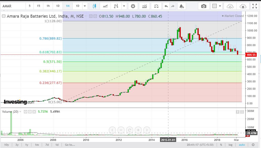Select candlestick chart style
The width and height of the screenshot is (261, 148).
[94, 6]
